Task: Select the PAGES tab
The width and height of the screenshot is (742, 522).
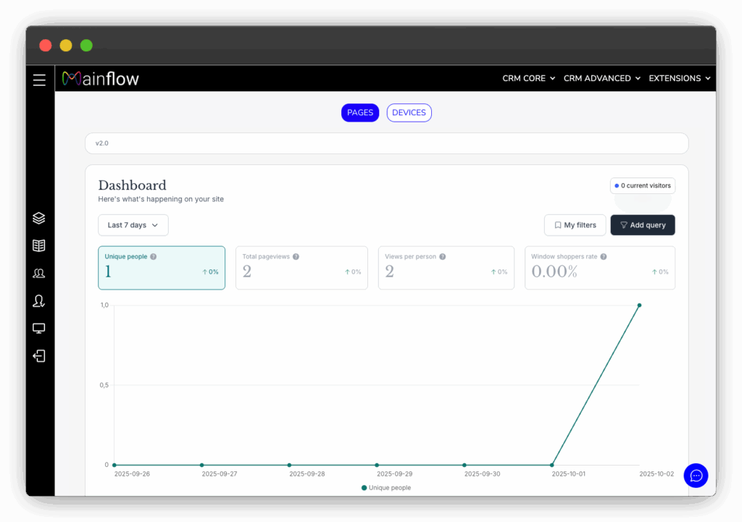Action: pos(360,113)
